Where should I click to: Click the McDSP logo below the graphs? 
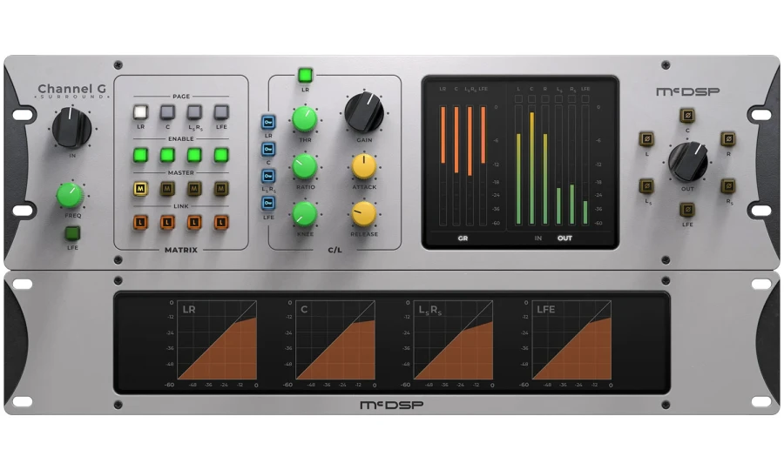pyautogui.click(x=391, y=405)
